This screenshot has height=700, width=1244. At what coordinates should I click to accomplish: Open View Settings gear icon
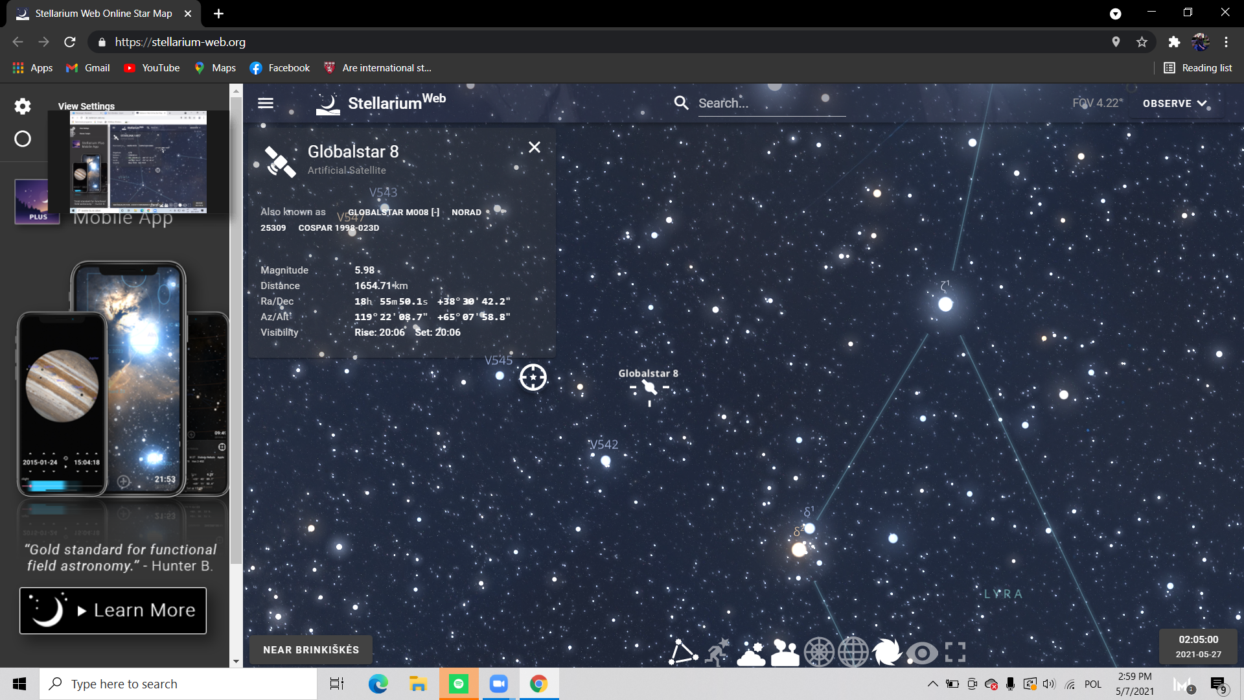tap(23, 106)
